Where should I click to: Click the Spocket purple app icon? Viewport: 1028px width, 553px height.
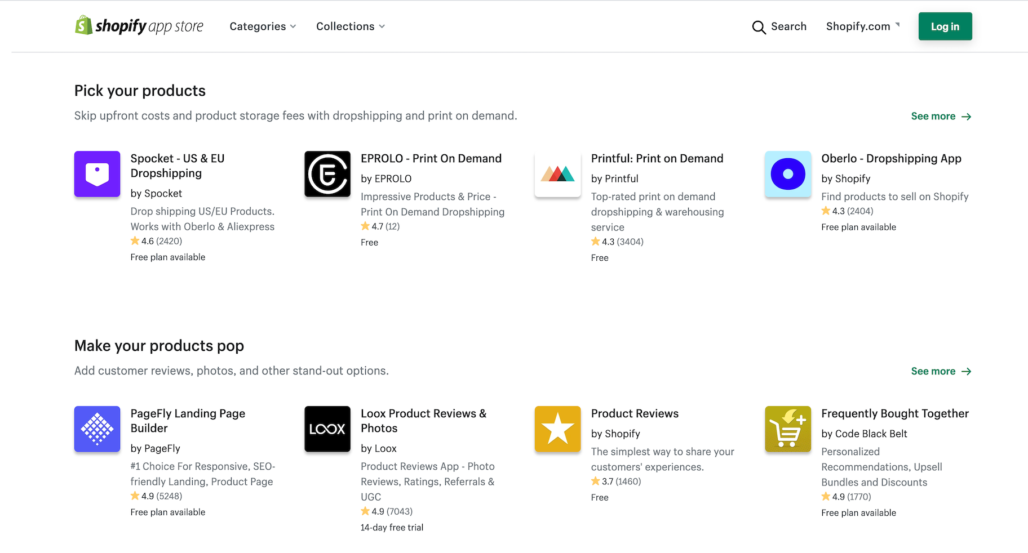coord(97,174)
